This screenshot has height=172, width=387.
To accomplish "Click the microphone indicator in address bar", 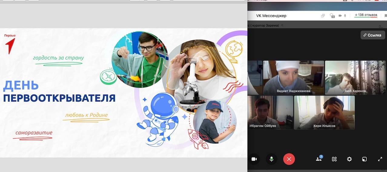I will pyautogui.click(x=345, y=16).
